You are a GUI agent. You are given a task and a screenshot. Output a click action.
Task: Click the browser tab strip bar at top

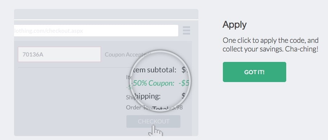pyautogui.click(x=106, y=14)
